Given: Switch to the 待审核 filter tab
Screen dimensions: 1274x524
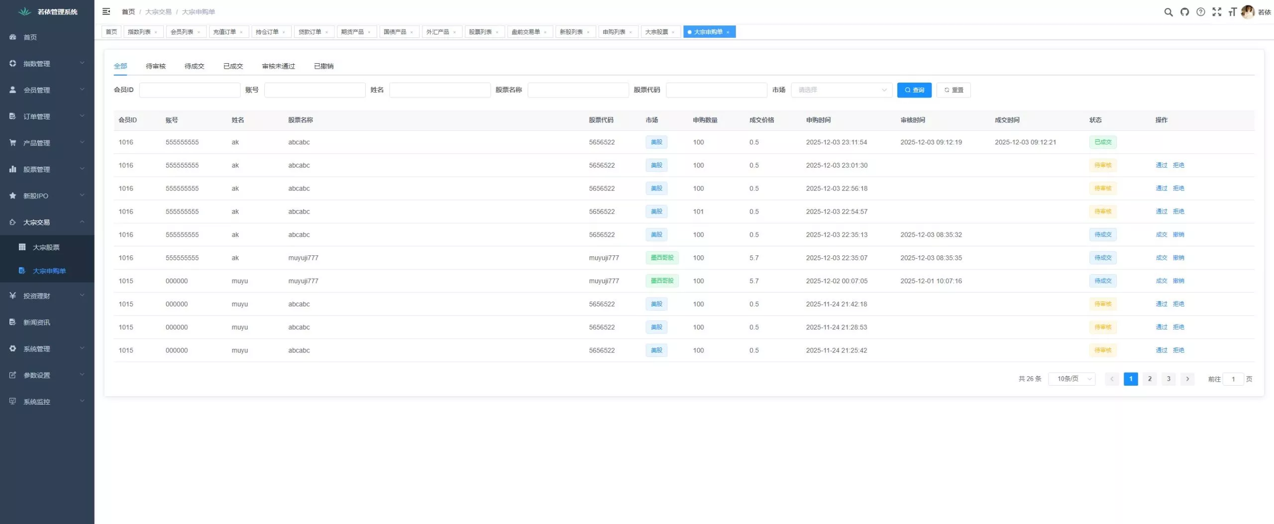Looking at the screenshot, I should click(155, 66).
